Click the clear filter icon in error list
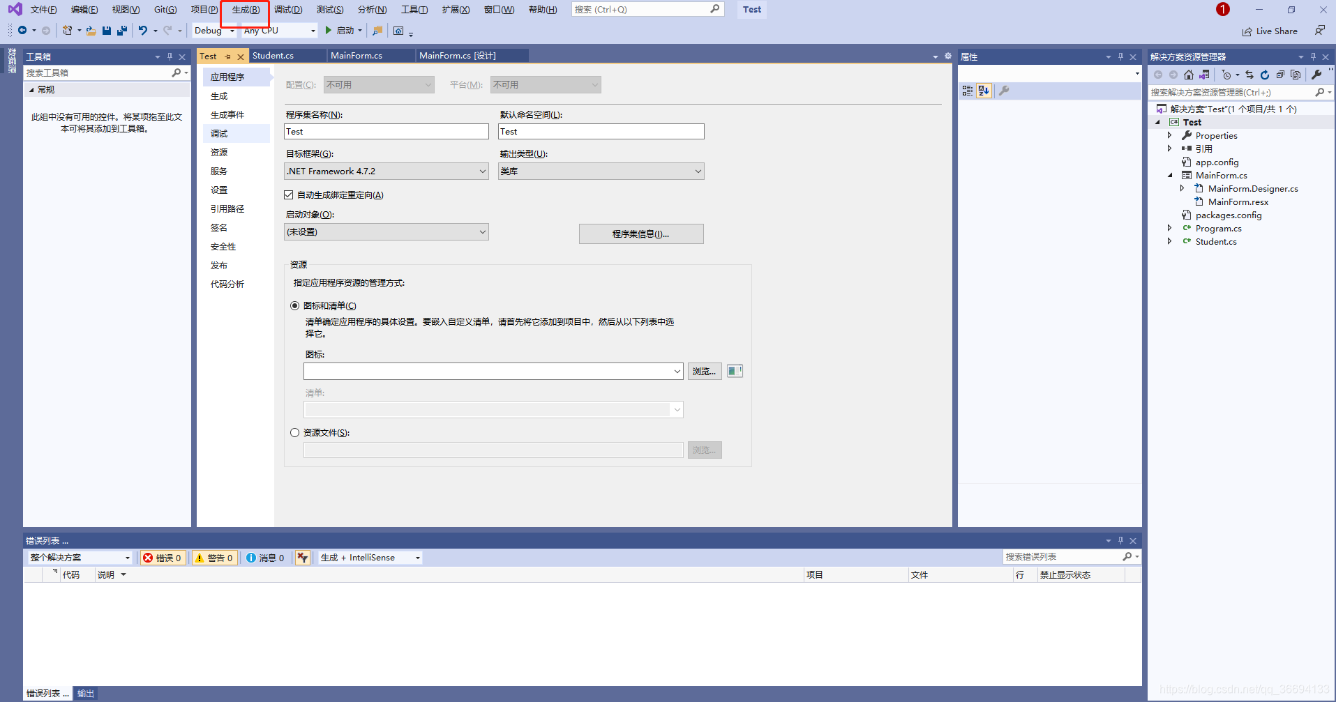 pyautogui.click(x=303, y=558)
